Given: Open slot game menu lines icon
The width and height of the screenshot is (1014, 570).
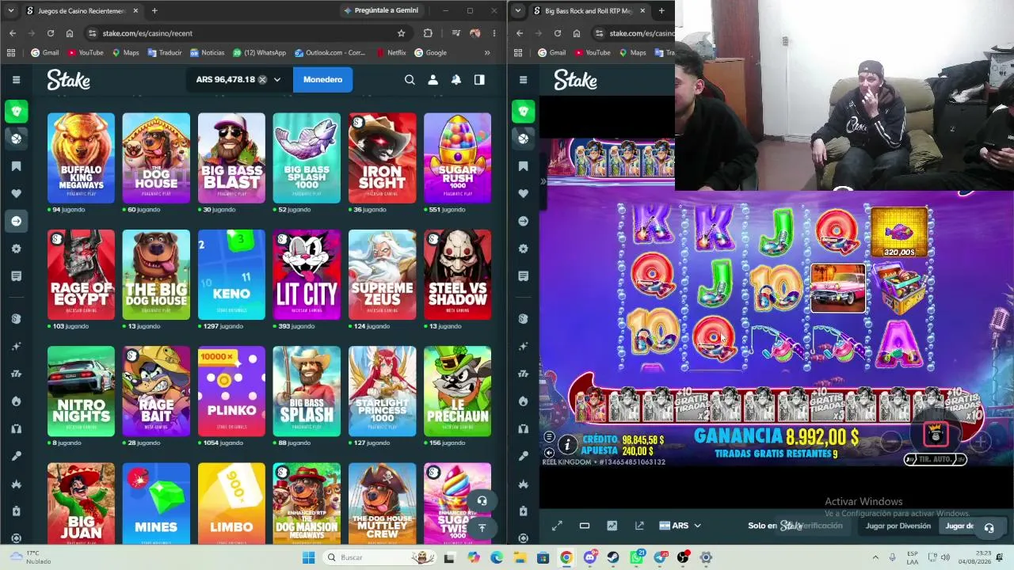Looking at the screenshot, I should coord(549,437).
